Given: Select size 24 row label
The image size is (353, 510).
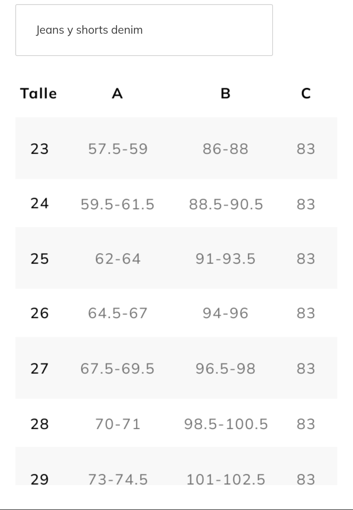Looking at the screenshot, I should pyautogui.click(x=40, y=203).
